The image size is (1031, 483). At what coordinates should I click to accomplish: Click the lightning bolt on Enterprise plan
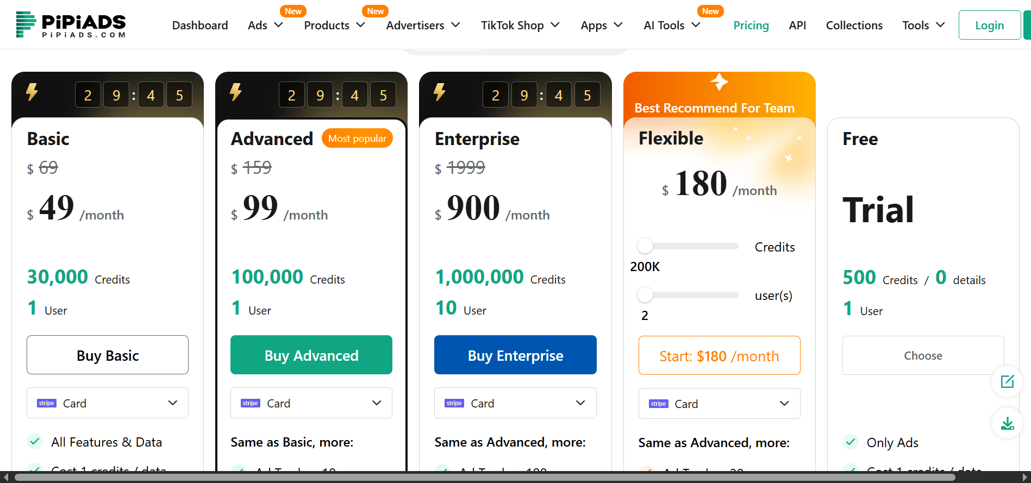440,92
